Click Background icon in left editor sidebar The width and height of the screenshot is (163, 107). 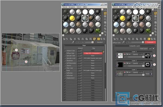(105, 16)
